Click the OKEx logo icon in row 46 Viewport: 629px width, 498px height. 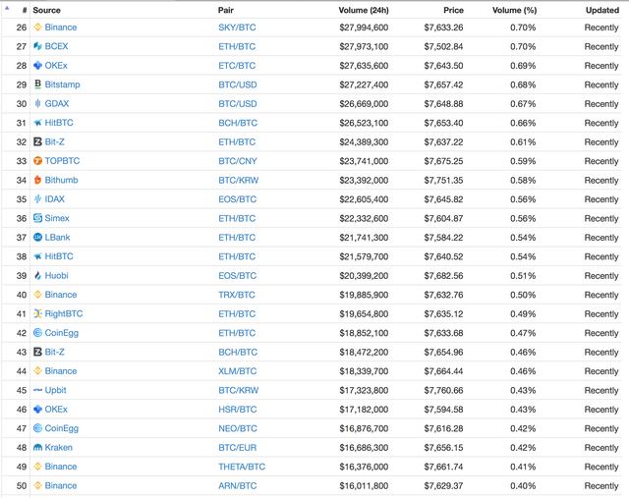[x=37, y=409]
